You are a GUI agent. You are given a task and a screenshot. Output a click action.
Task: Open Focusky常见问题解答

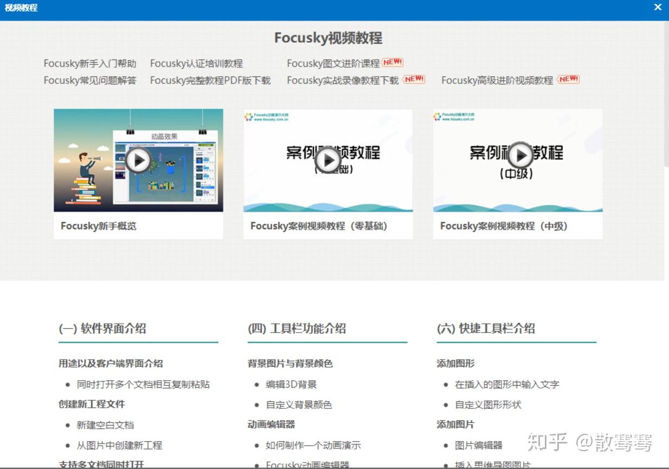(x=90, y=80)
